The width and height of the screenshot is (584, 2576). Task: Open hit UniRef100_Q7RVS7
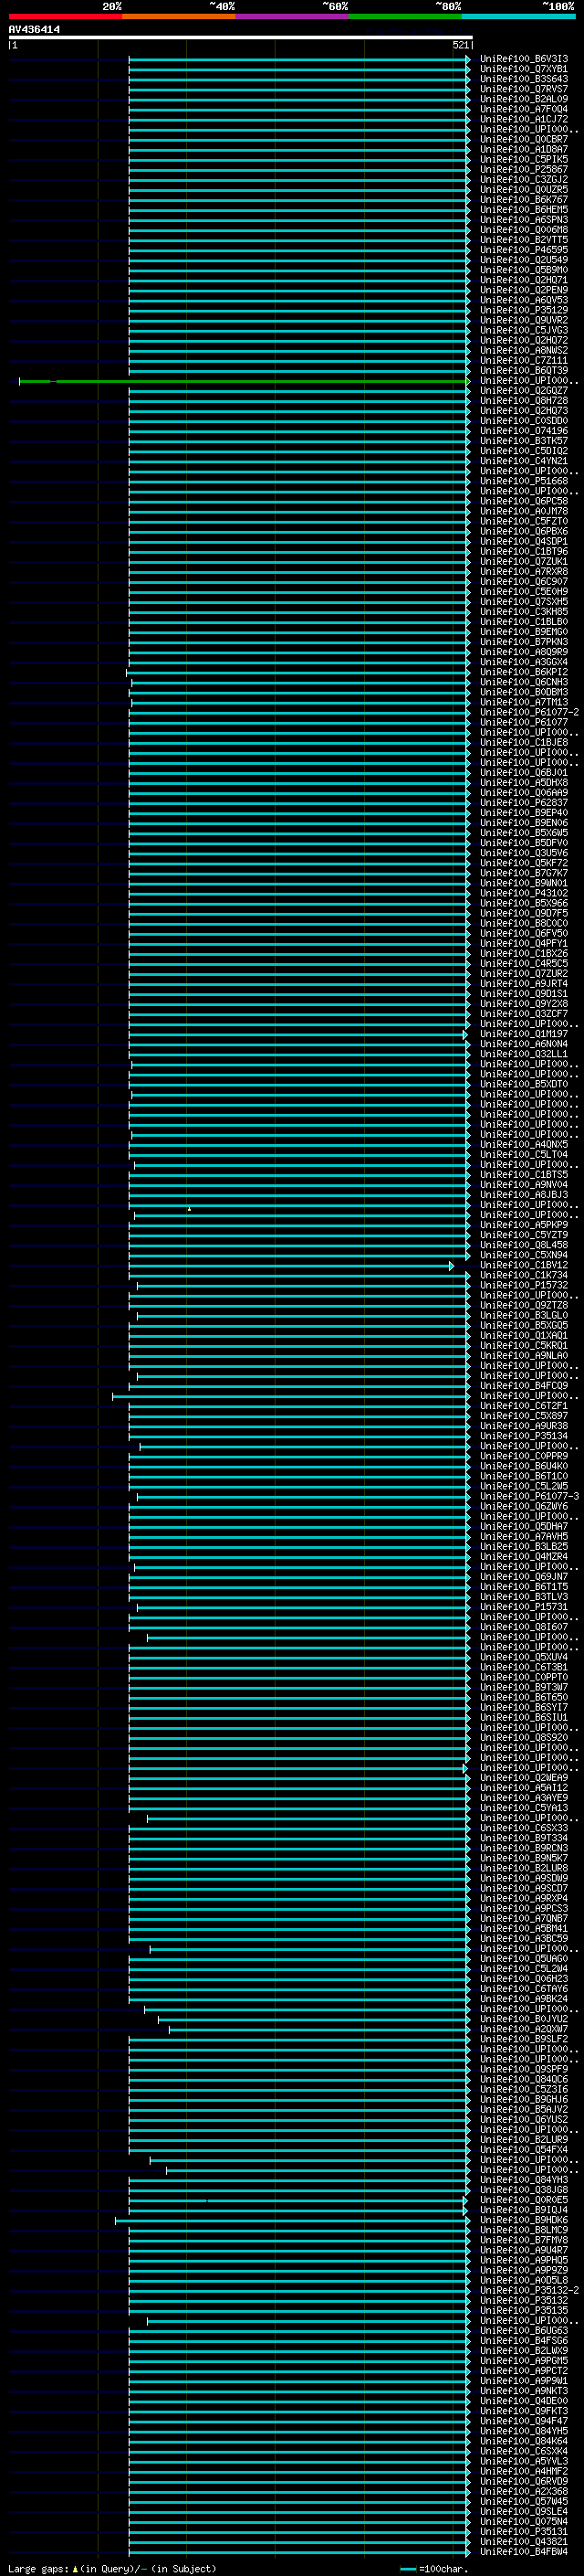[524, 89]
